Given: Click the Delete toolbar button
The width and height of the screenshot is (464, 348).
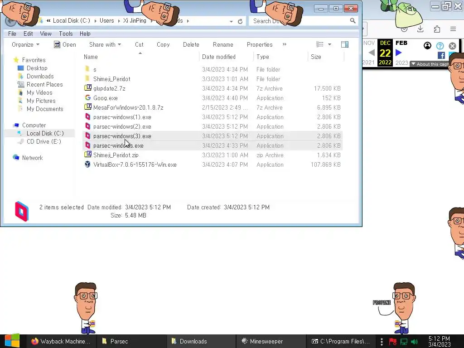Looking at the screenshot, I should point(191,44).
